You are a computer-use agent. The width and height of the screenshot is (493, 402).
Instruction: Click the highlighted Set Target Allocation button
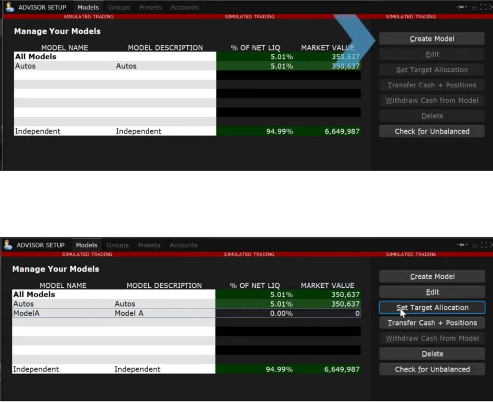(x=432, y=308)
